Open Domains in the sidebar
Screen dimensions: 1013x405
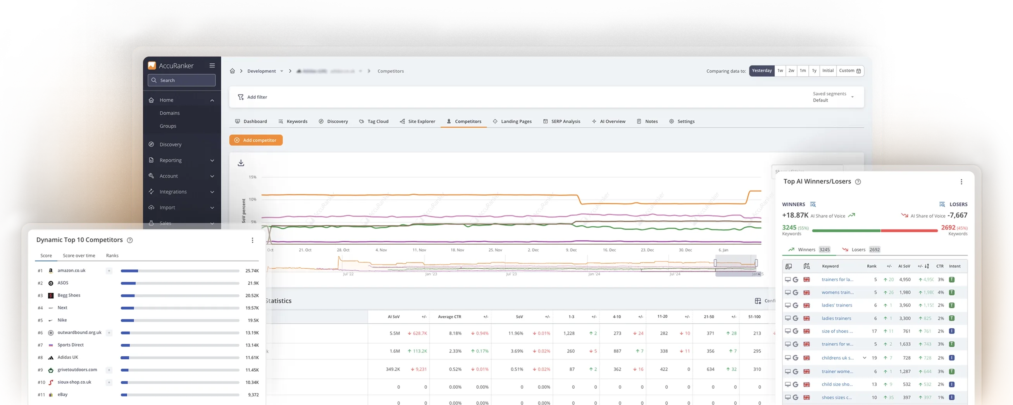coord(169,113)
